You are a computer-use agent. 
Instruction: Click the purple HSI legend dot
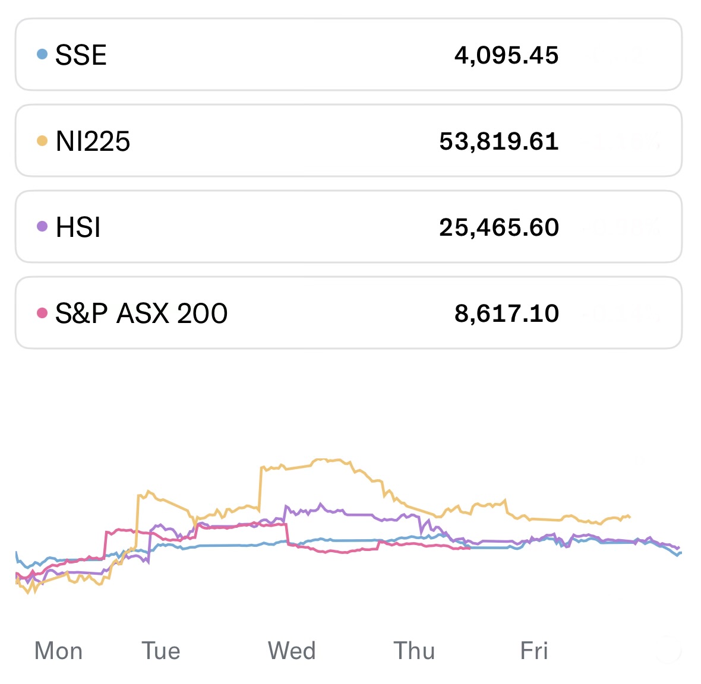pyautogui.click(x=42, y=226)
